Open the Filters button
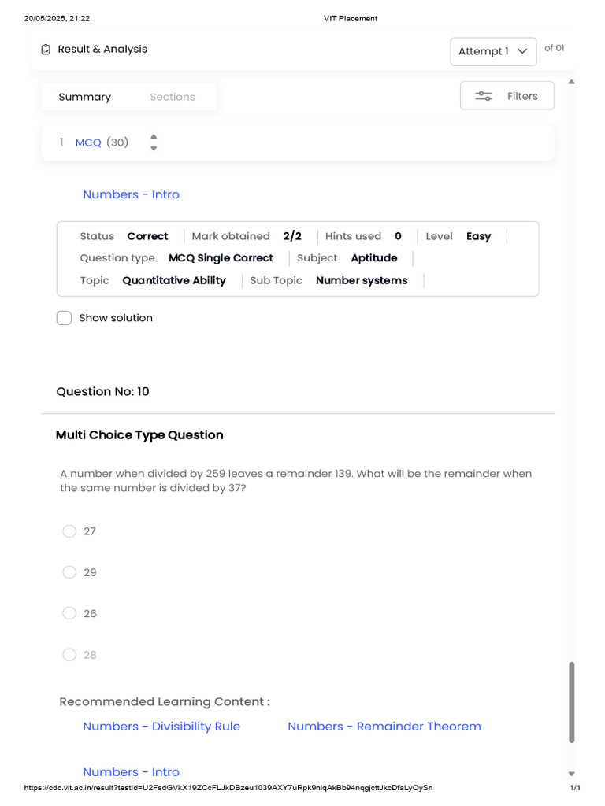The image size is (605, 806). click(507, 95)
